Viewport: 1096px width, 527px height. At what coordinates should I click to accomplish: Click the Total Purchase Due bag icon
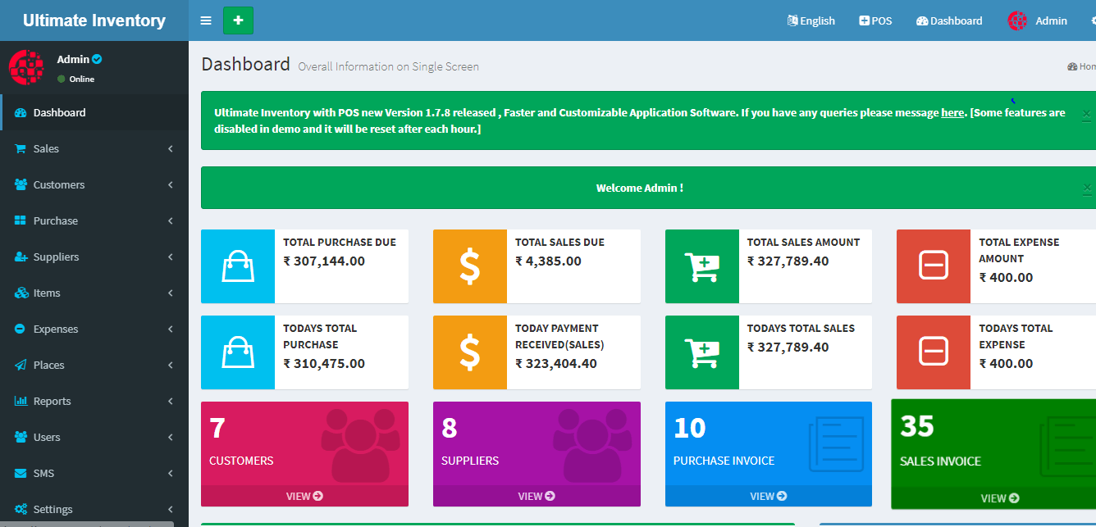point(238,266)
